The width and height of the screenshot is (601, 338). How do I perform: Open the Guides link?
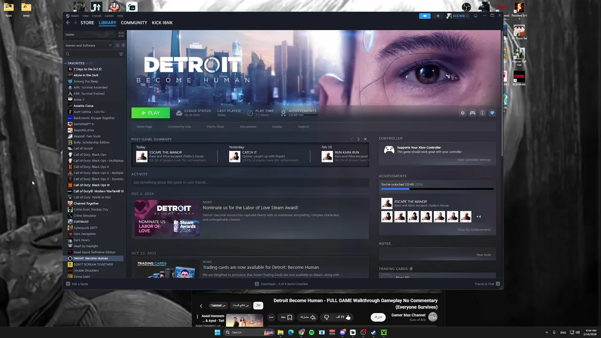277,127
